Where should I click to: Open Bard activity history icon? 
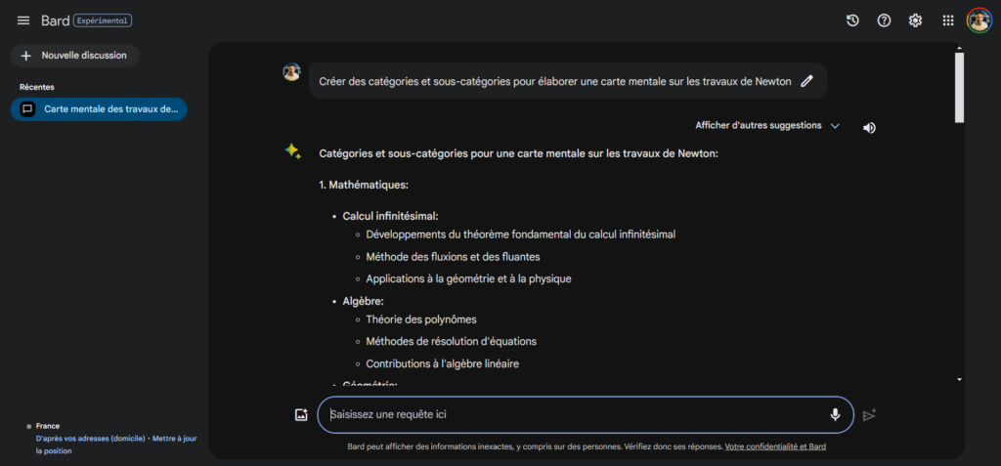[x=852, y=21]
